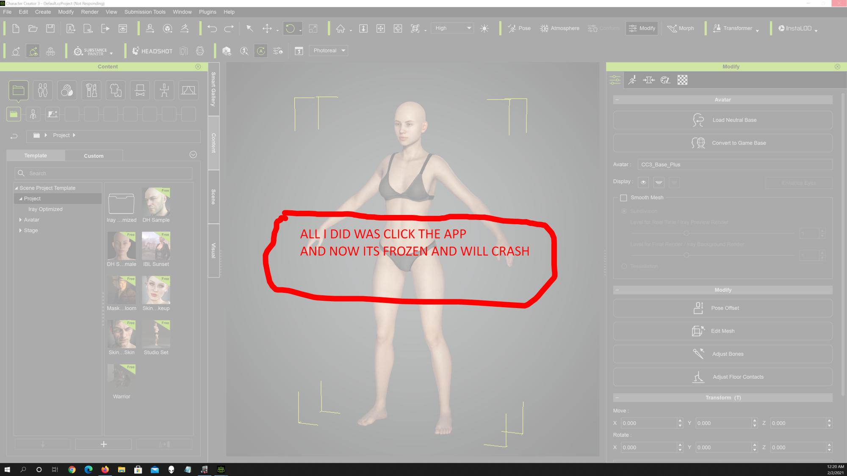Image resolution: width=847 pixels, height=476 pixels.
Task: Open the Transformer tool
Action: pos(733,28)
